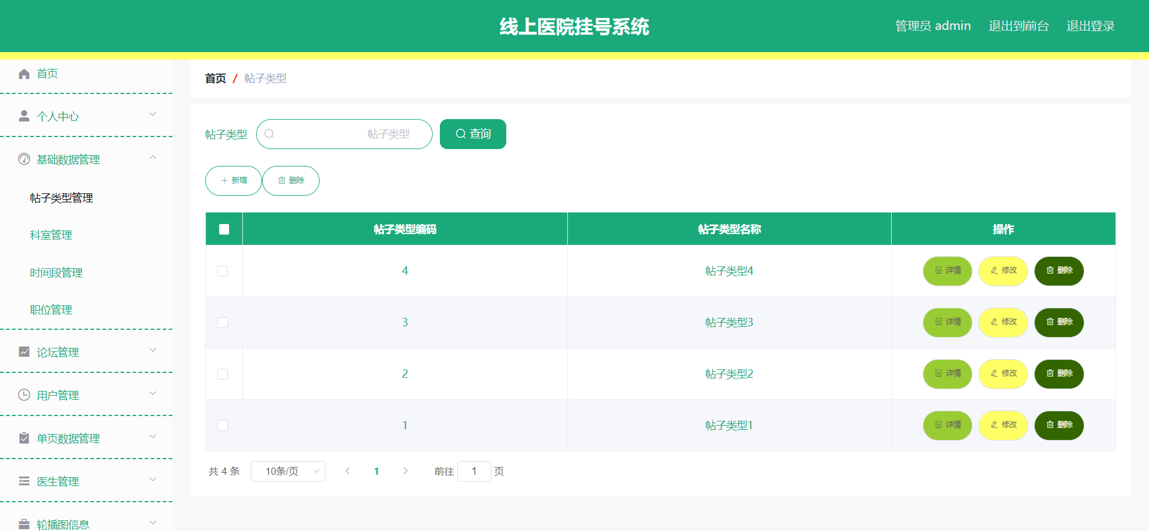Click the magnifier icon inside the search field
Screen dimensions: 1149x531
[x=269, y=134]
